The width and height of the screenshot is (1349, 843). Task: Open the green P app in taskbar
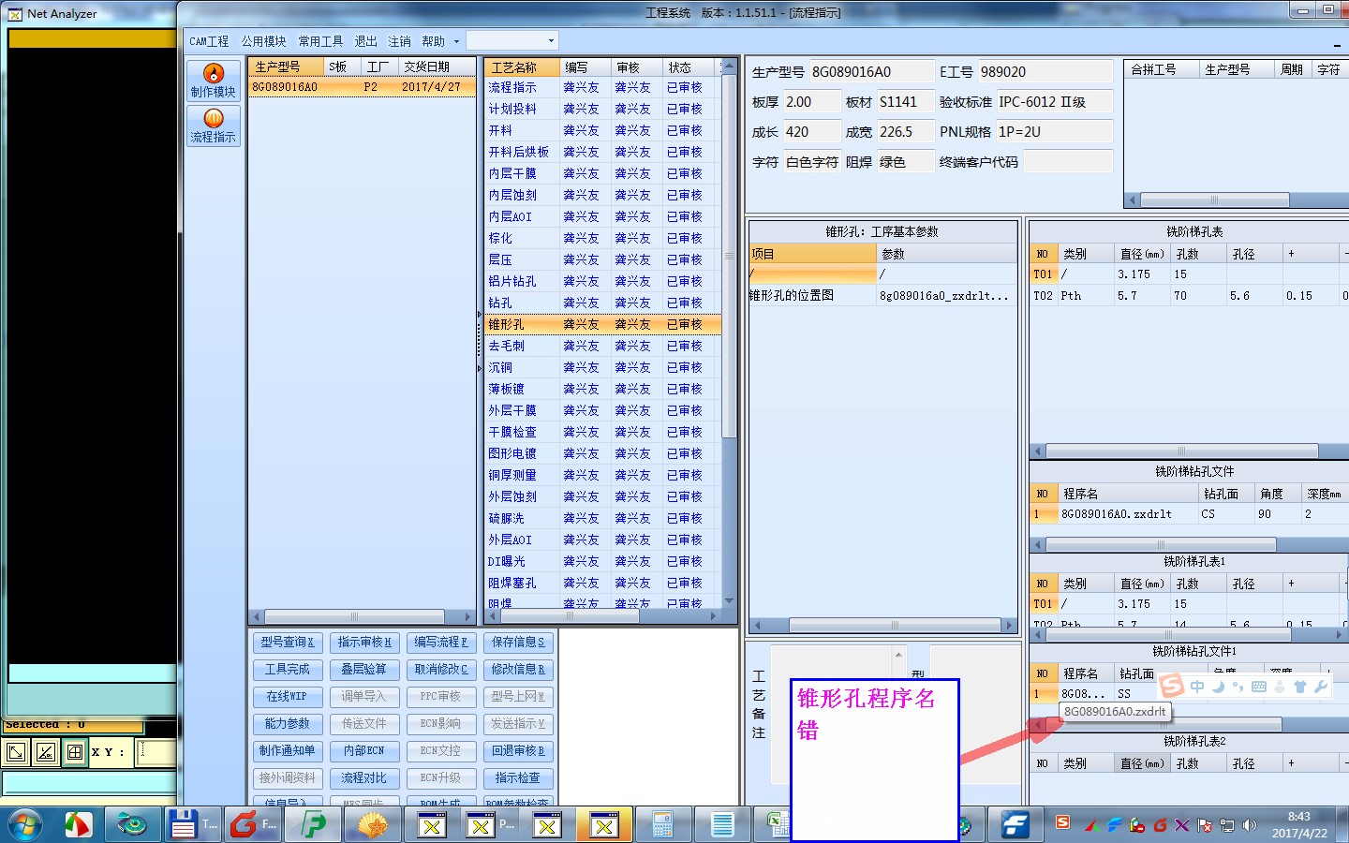[x=314, y=825]
